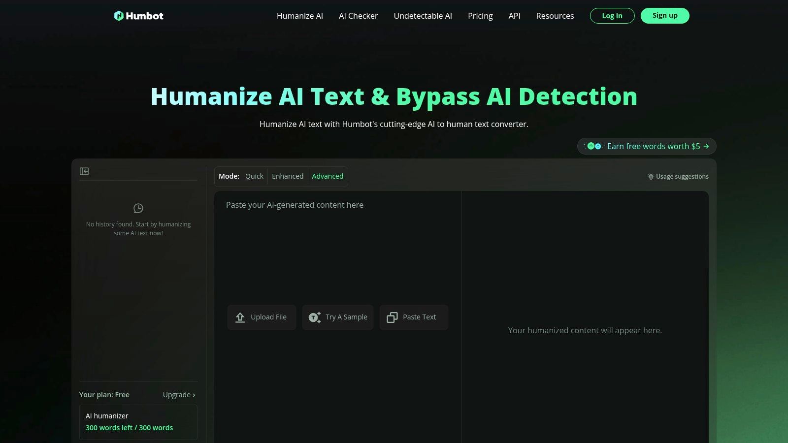Click the subtitle about Humbot's text converter
Image resolution: width=788 pixels, height=443 pixels.
click(394, 124)
